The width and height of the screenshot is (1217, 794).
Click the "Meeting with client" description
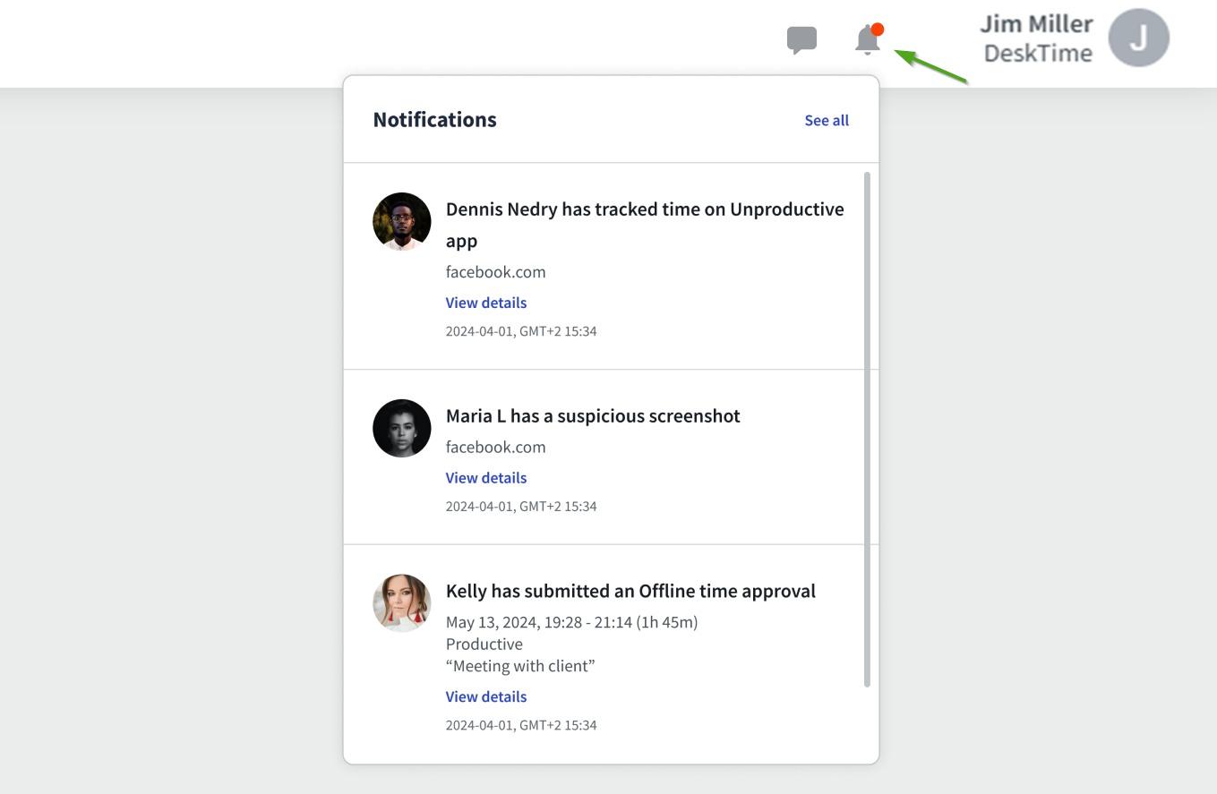[520, 666]
